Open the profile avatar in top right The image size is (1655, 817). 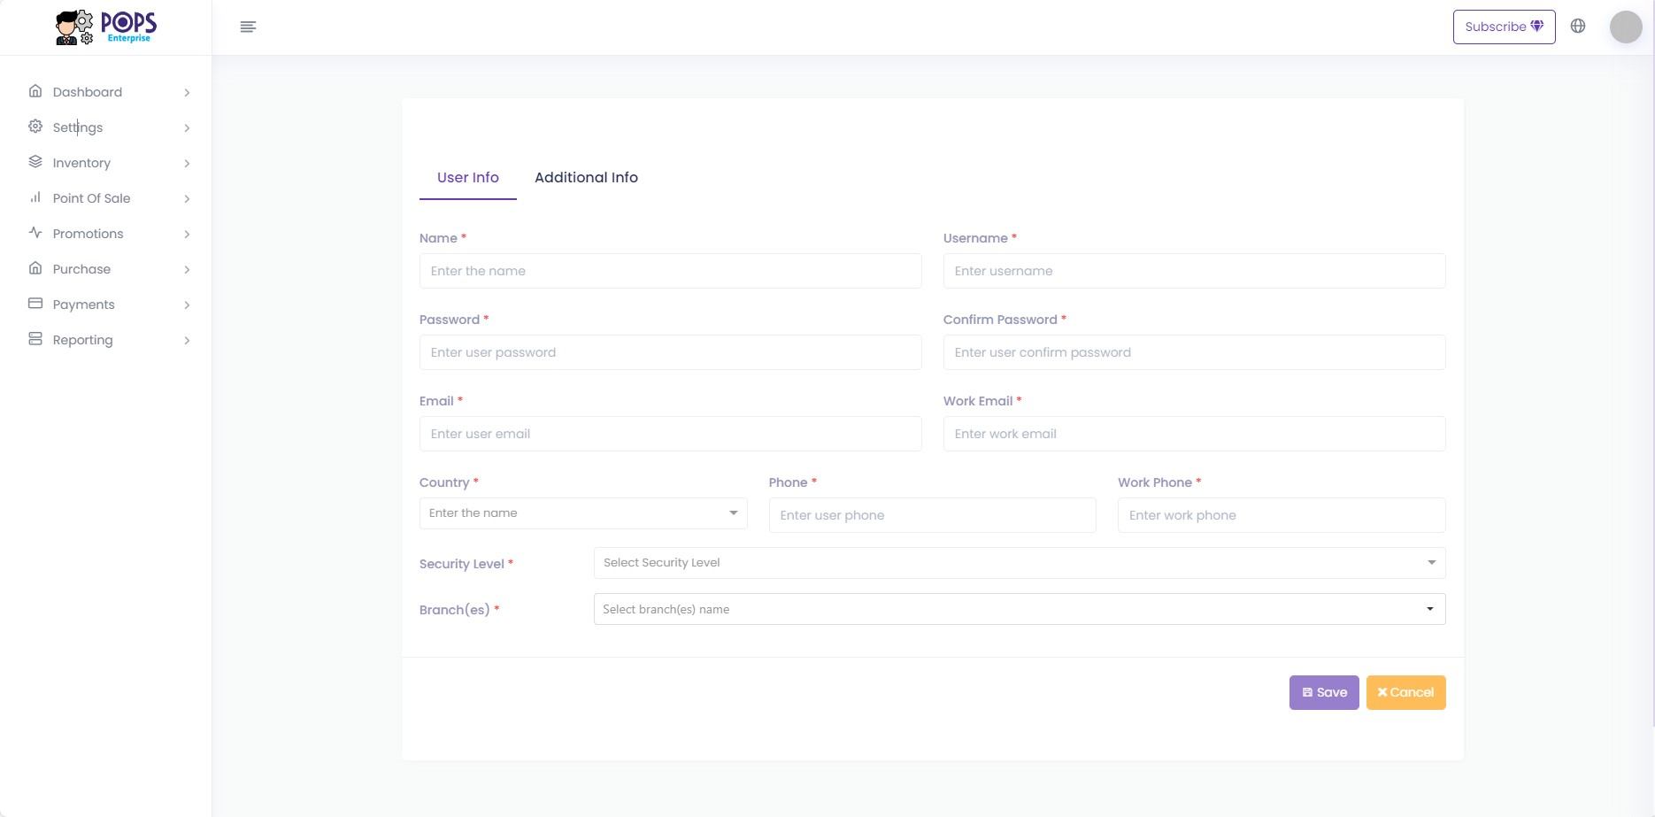tap(1626, 27)
